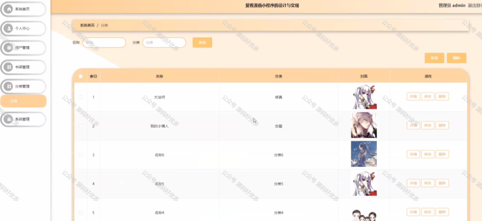This screenshot has width=482, height=221.
Task: Click the category cell 修真
Action: (x=279, y=97)
